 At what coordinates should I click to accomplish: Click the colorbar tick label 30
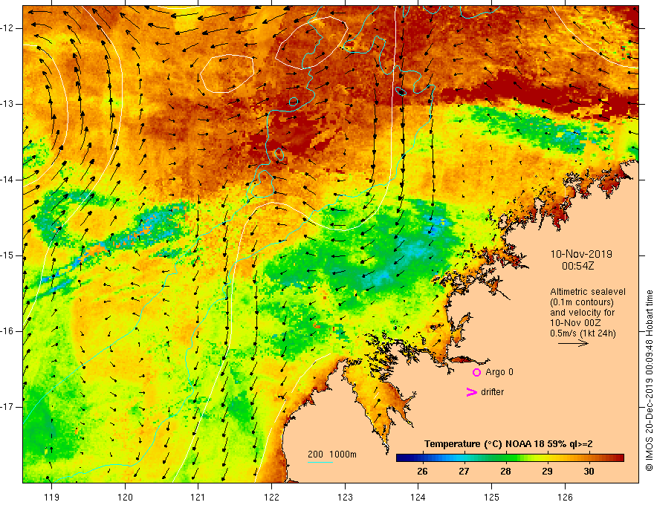589,472
